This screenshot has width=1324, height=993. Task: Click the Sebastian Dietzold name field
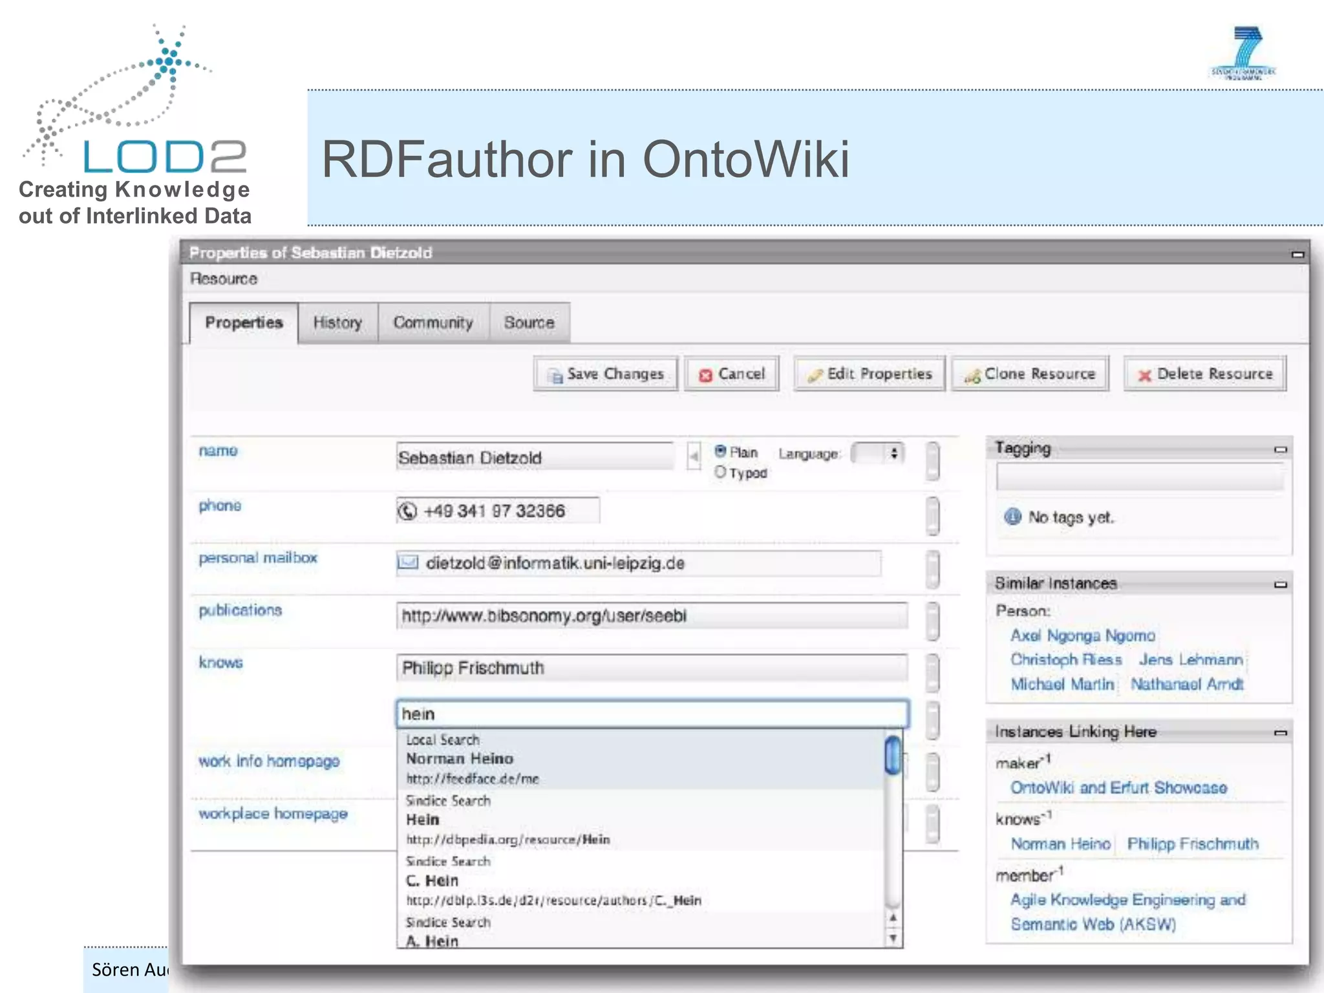pyautogui.click(x=535, y=456)
